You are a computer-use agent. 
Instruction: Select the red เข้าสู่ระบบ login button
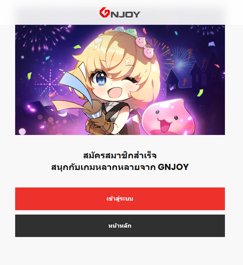coord(120,199)
